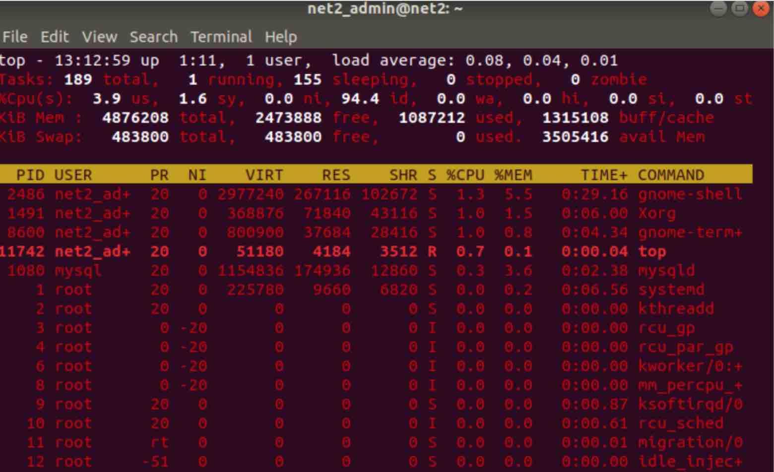Screen dimensions: 774x472
Task: Open the Edit menu
Action: point(55,37)
